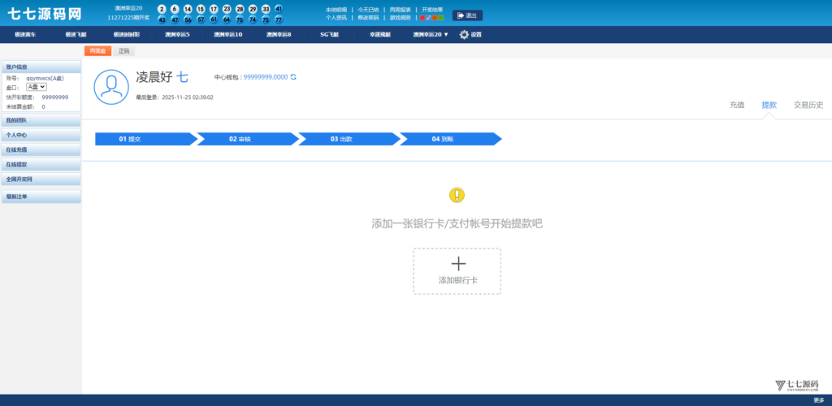Screen dimensions: 832x406
Task: Open the 澳洲幸运10 game
Action: pyautogui.click(x=228, y=34)
